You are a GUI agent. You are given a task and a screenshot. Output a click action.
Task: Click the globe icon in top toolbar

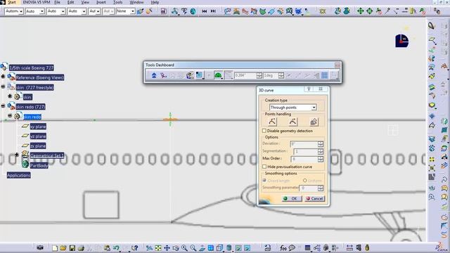pyautogui.click(x=193, y=11)
